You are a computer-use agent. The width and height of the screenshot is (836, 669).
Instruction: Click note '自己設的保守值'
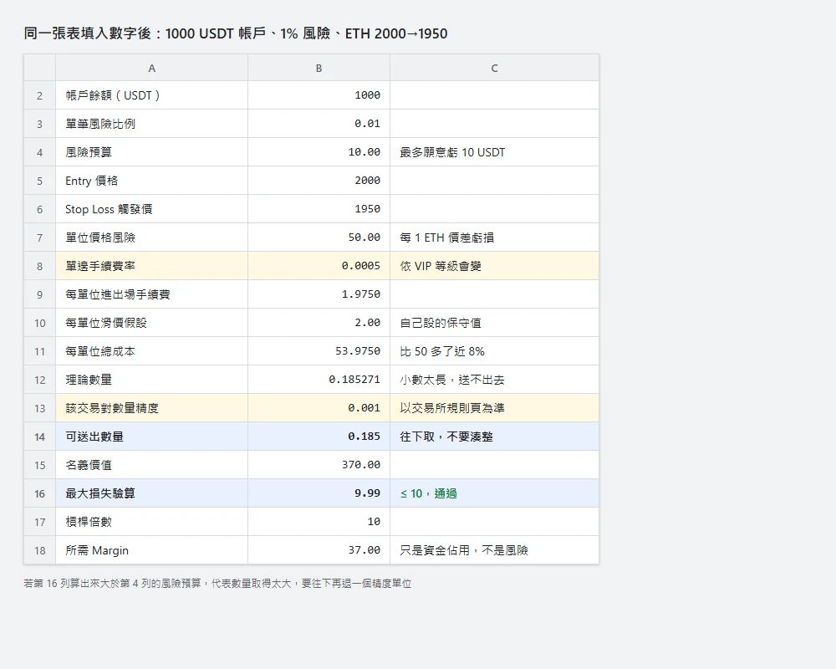pos(494,323)
